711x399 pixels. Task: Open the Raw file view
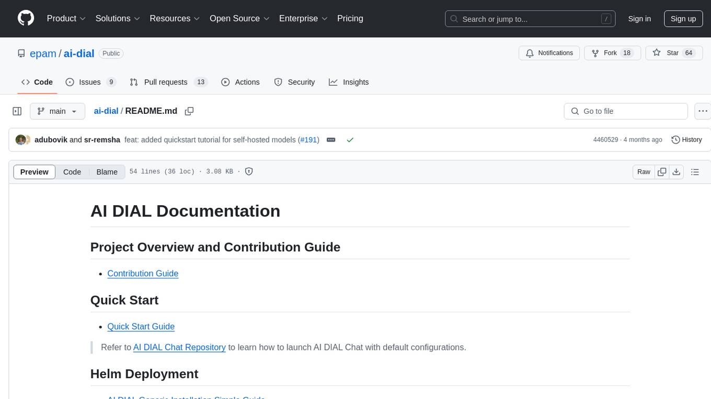(644, 172)
